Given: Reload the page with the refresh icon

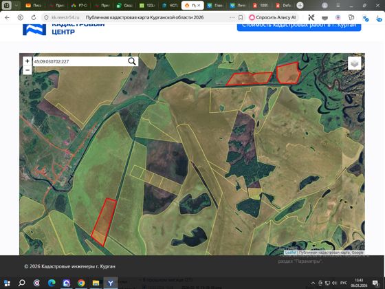Looking at the screenshot, I should coord(34,17).
